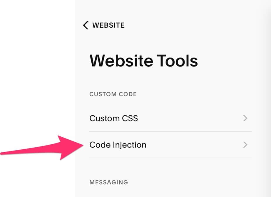Click the word Website in the large heading
Image resolution: width=271 pixels, height=197 pixels.
click(x=121, y=61)
